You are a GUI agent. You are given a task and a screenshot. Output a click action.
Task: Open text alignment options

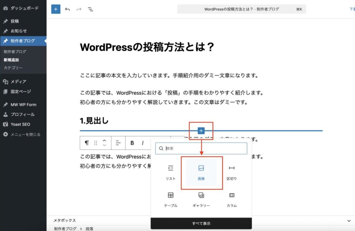pyautogui.click(x=118, y=143)
